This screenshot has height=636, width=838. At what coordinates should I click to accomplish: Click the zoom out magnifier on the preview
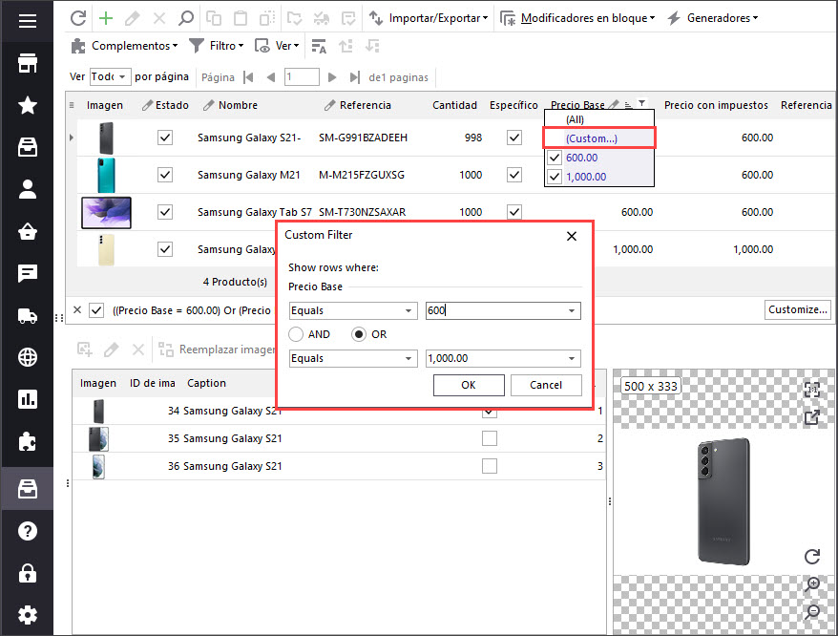(812, 611)
